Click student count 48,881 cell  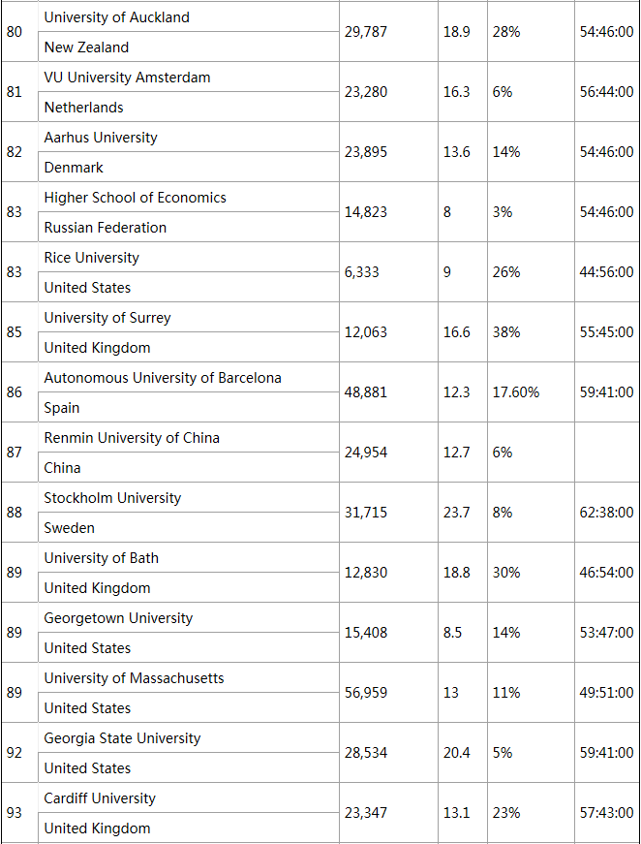click(x=366, y=392)
